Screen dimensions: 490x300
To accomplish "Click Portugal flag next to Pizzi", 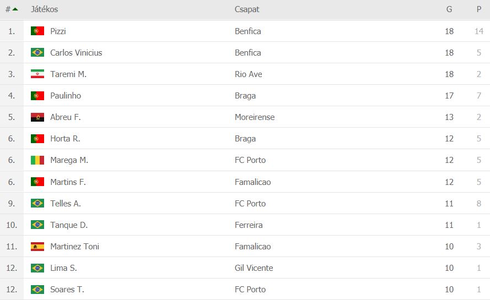I will 37,31.
